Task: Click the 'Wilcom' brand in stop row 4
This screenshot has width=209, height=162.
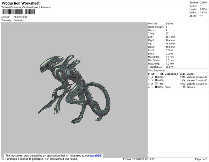Action: pyautogui.click(x=191, y=87)
